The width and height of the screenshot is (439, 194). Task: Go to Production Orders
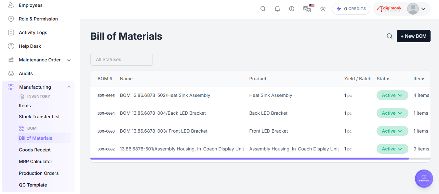[39, 173]
